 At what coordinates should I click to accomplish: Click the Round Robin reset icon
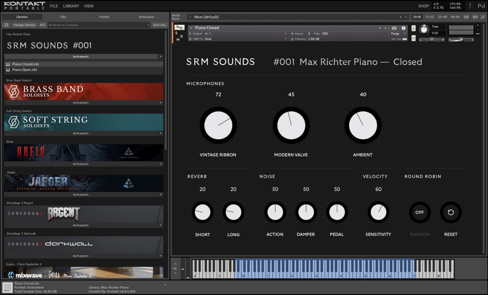pos(451,213)
